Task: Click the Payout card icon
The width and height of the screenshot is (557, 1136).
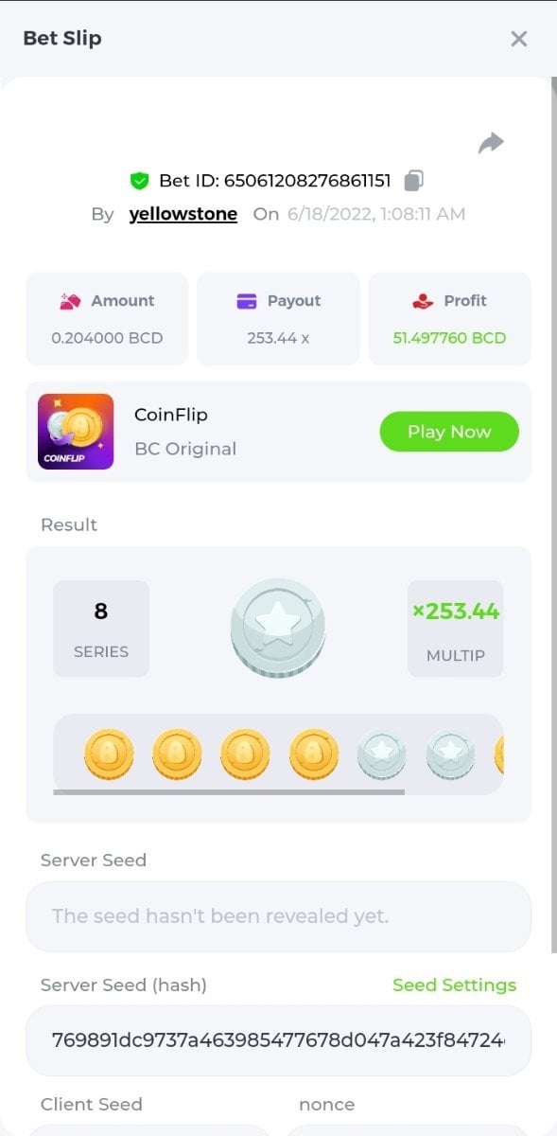Action: 247,301
